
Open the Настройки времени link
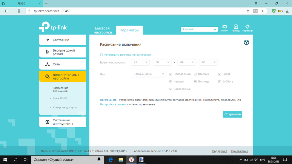pyautogui.click(x=113, y=105)
